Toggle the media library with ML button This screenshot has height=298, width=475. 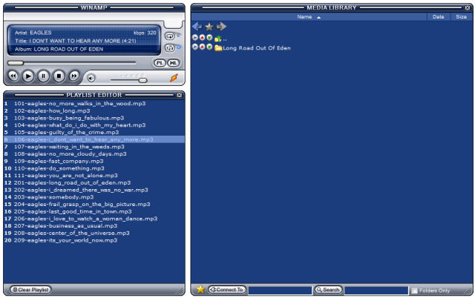[x=173, y=63]
